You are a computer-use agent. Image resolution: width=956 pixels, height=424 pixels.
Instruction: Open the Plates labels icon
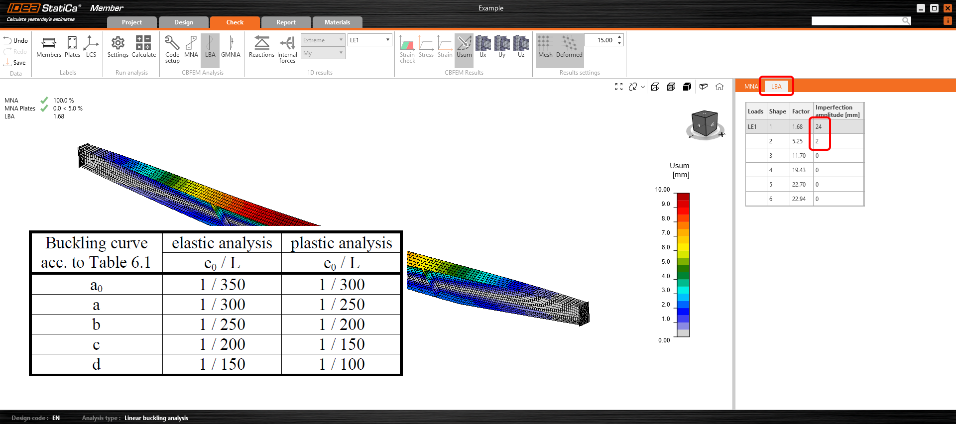[72, 46]
